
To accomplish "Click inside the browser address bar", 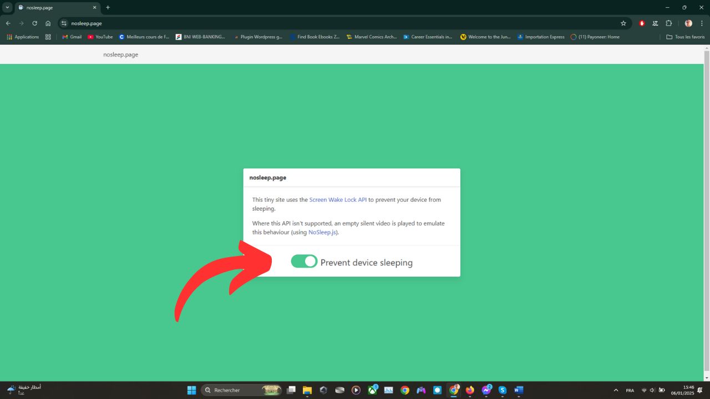I will click(222, 23).
